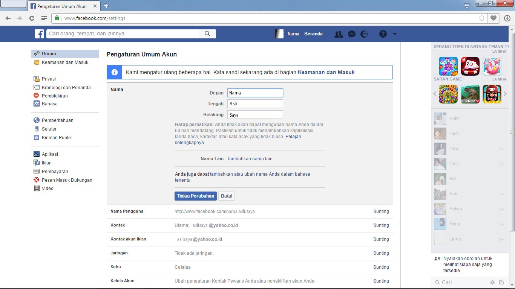Open Keamanan dan Masuk settings

[x=65, y=62]
